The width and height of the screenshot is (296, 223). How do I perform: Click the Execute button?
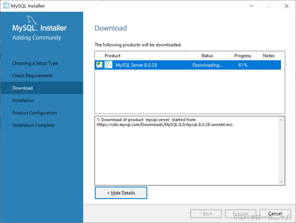pos(241,214)
